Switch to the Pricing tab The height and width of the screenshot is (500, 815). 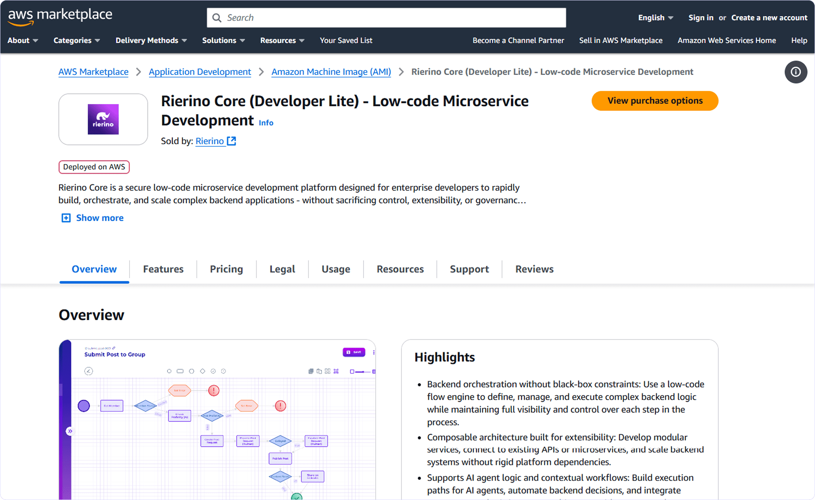point(226,269)
